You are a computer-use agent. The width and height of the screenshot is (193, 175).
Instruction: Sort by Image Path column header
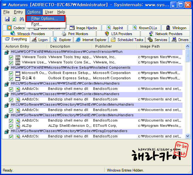pos(159,46)
